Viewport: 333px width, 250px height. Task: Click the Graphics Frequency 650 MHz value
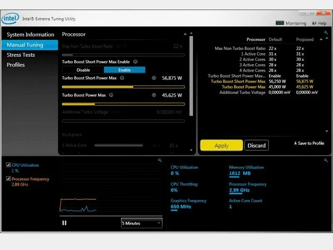point(181,206)
